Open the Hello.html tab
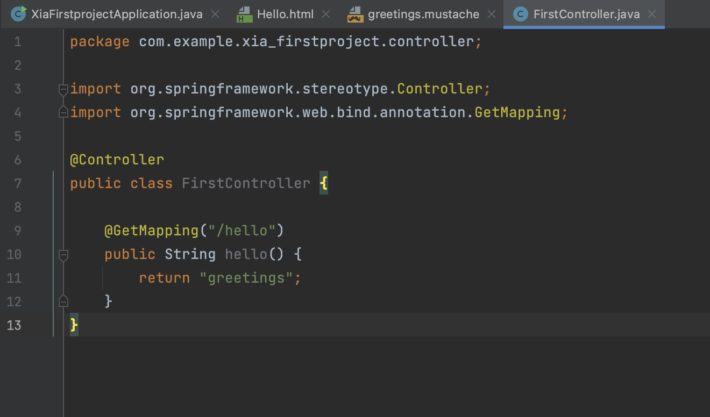 click(x=285, y=14)
